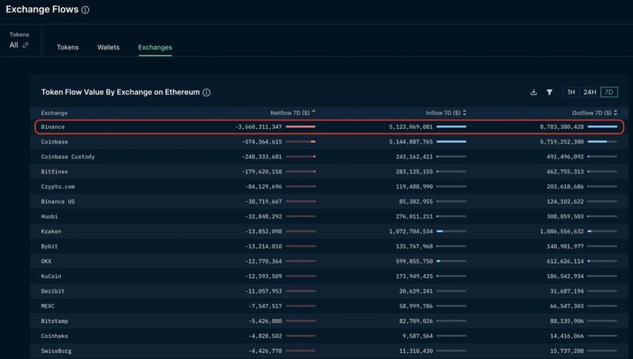The width and height of the screenshot is (633, 359).
Task: Set timeframe to 7D
Action: coord(609,92)
